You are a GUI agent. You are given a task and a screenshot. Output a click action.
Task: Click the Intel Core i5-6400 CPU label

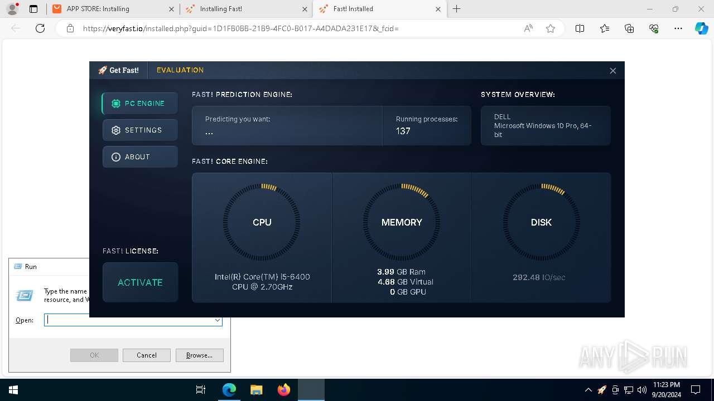262,282
